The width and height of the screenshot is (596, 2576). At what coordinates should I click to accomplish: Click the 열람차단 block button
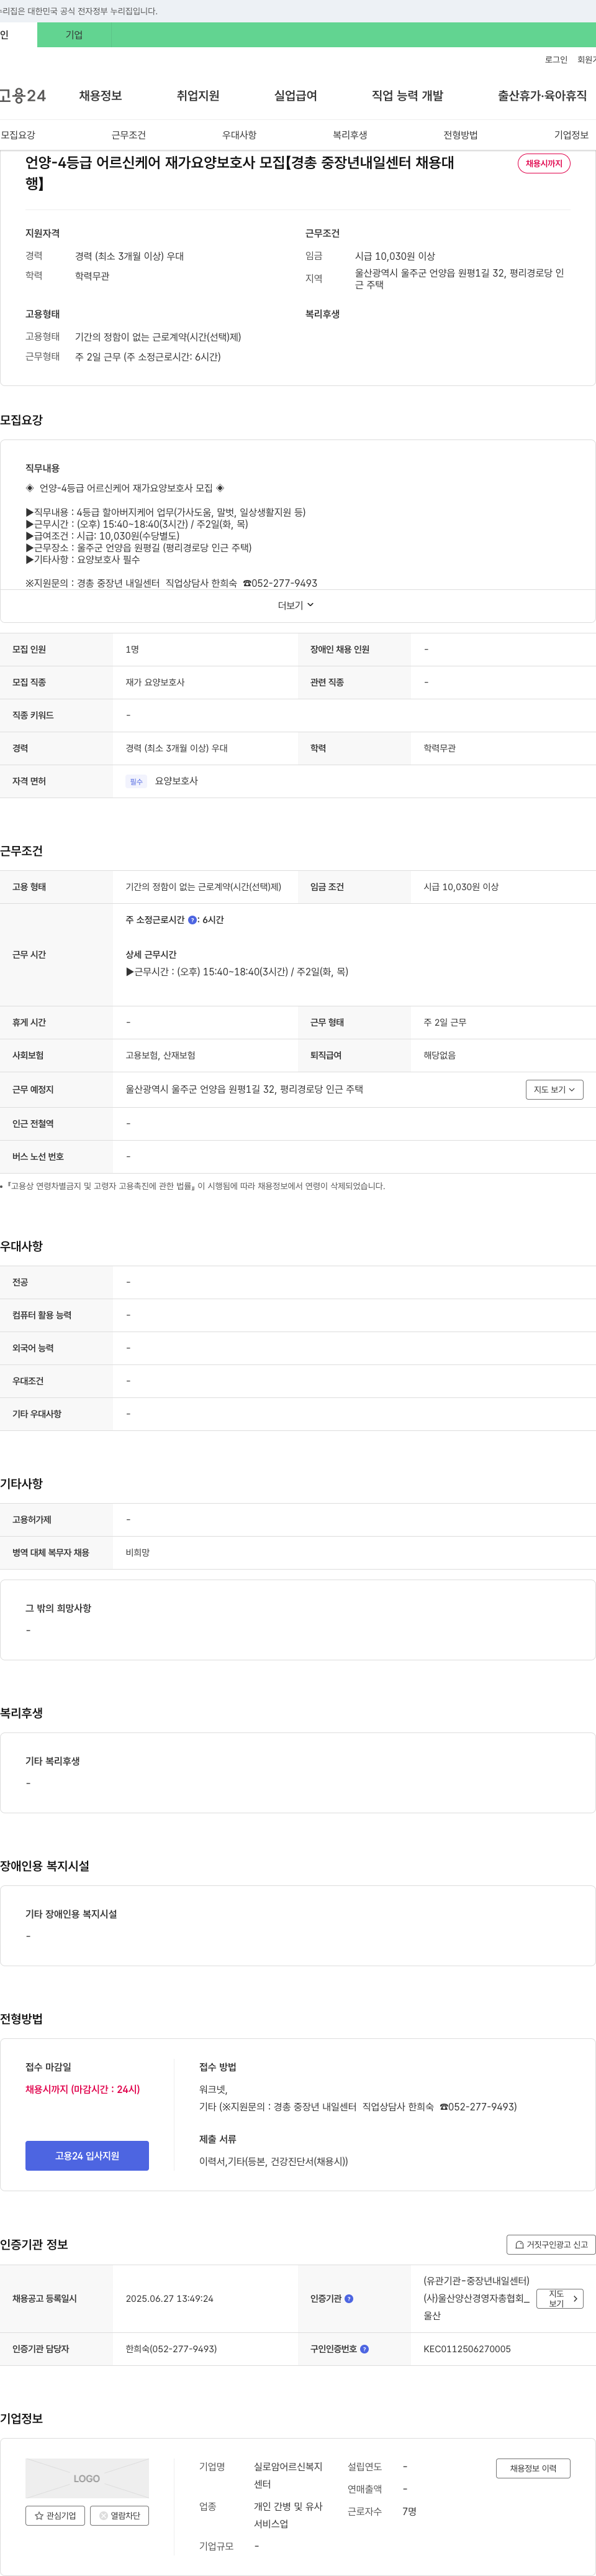[120, 2516]
